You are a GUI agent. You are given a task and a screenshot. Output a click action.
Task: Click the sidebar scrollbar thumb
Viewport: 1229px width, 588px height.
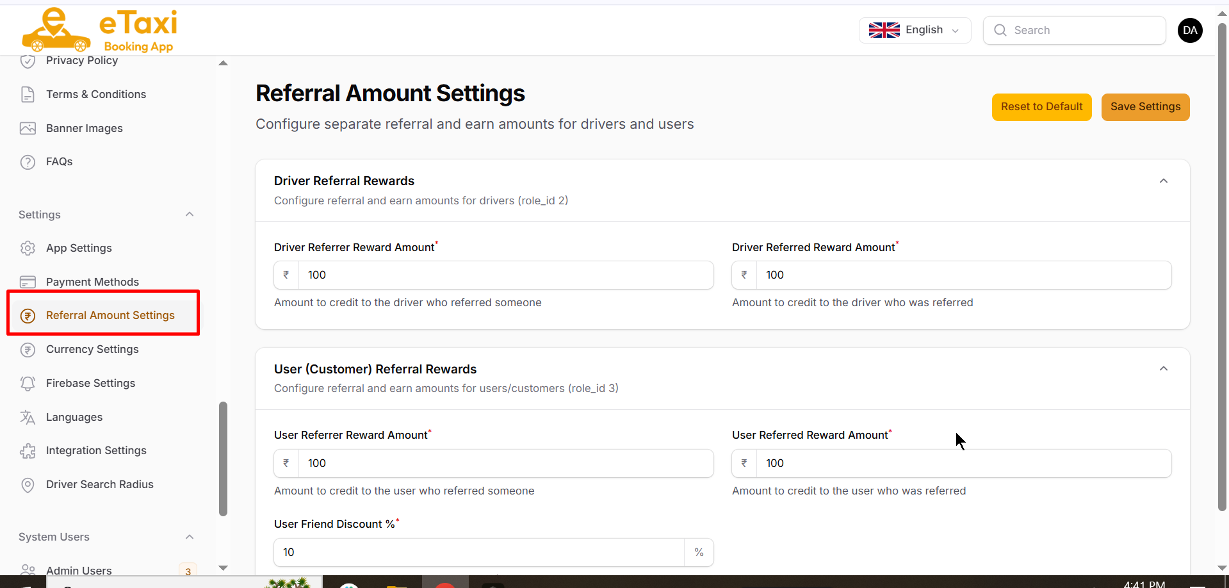coord(223,459)
